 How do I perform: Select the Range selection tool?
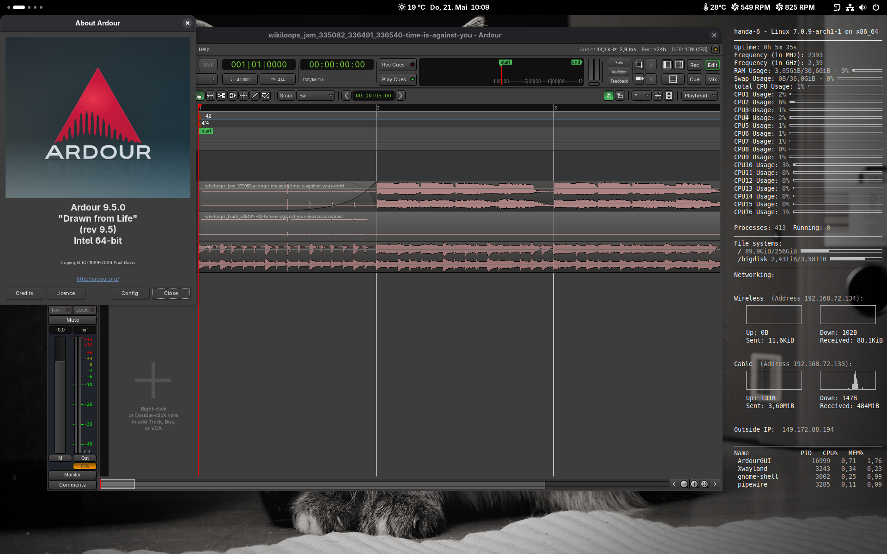[x=210, y=96]
